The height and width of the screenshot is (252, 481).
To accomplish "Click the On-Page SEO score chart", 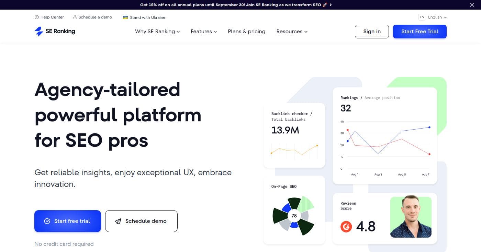I will pos(294,216).
